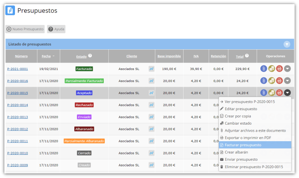Sort by the Número column header

(21, 56)
